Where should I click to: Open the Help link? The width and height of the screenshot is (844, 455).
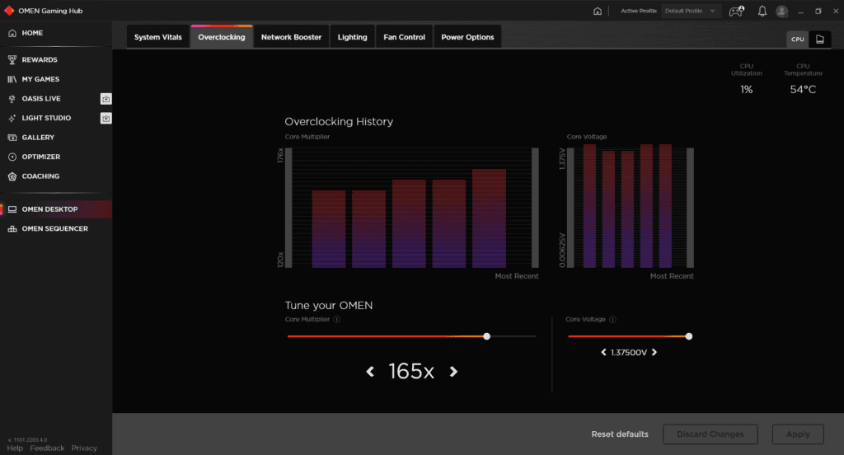15,448
